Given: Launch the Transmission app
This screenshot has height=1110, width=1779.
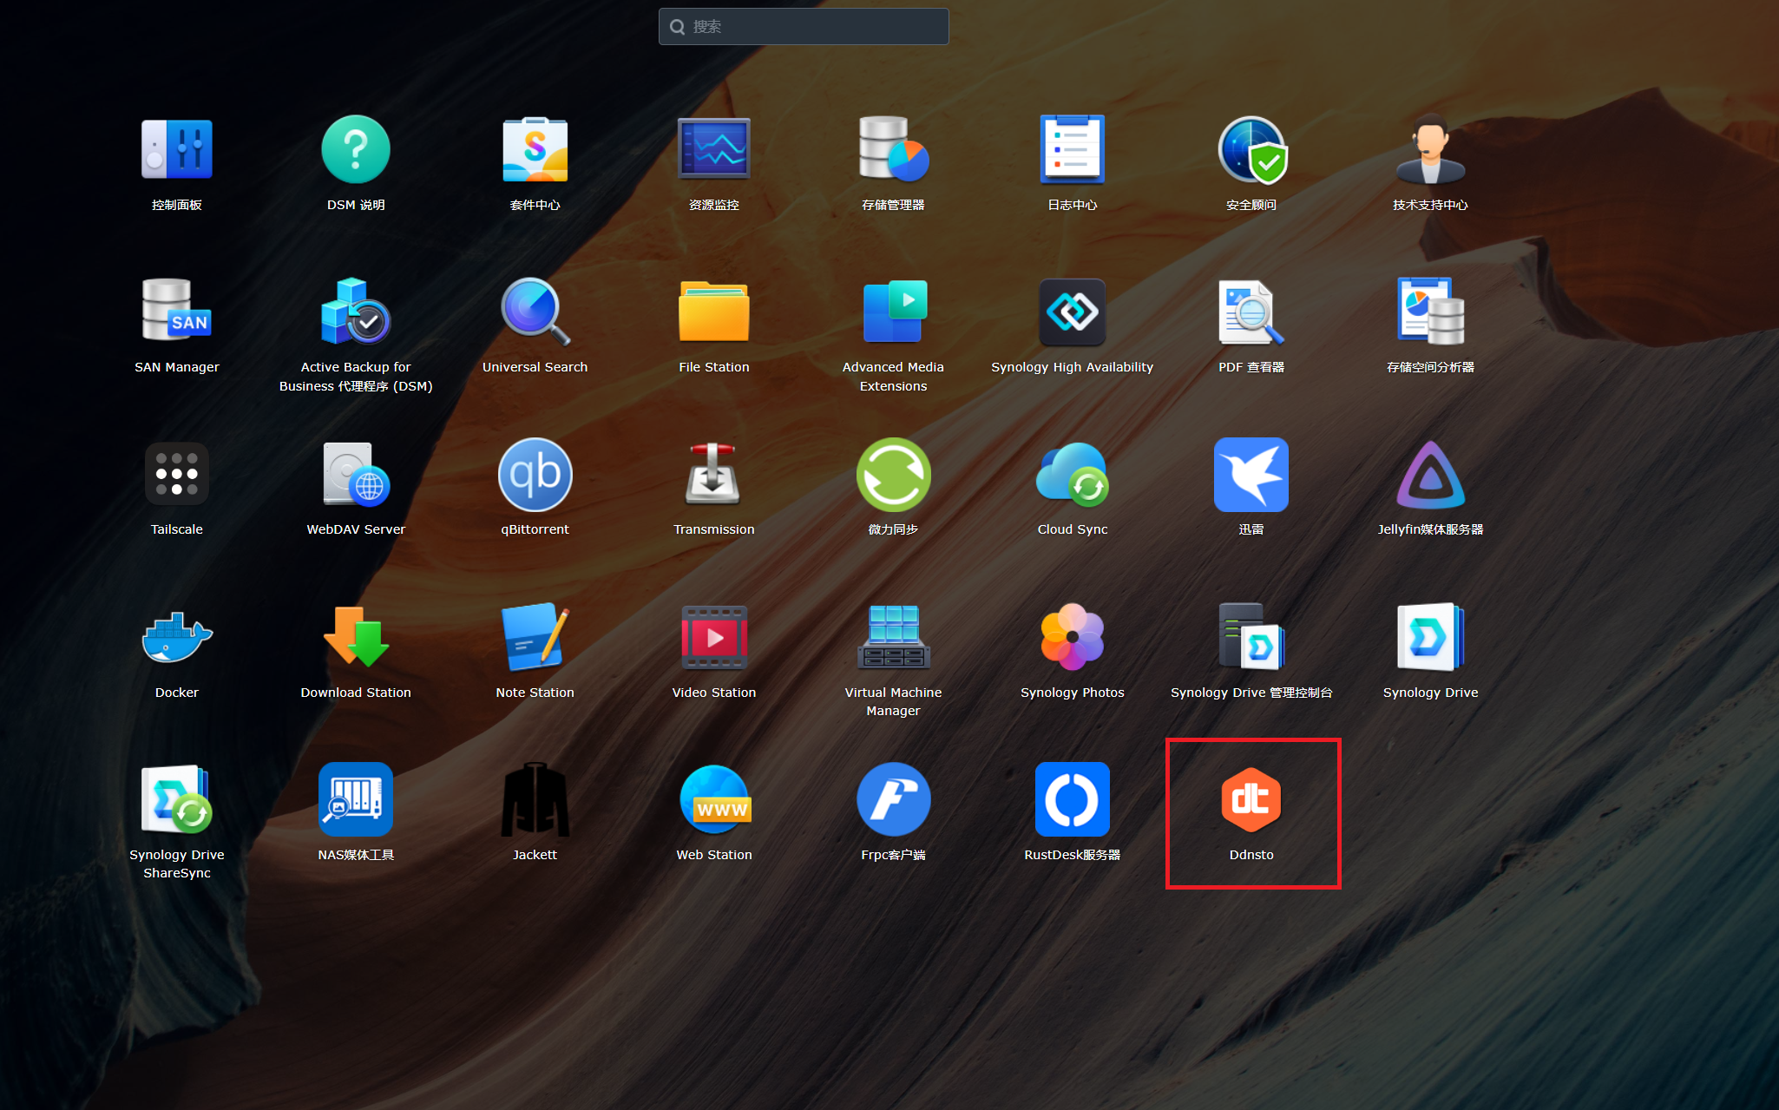Looking at the screenshot, I should [x=713, y=476].
